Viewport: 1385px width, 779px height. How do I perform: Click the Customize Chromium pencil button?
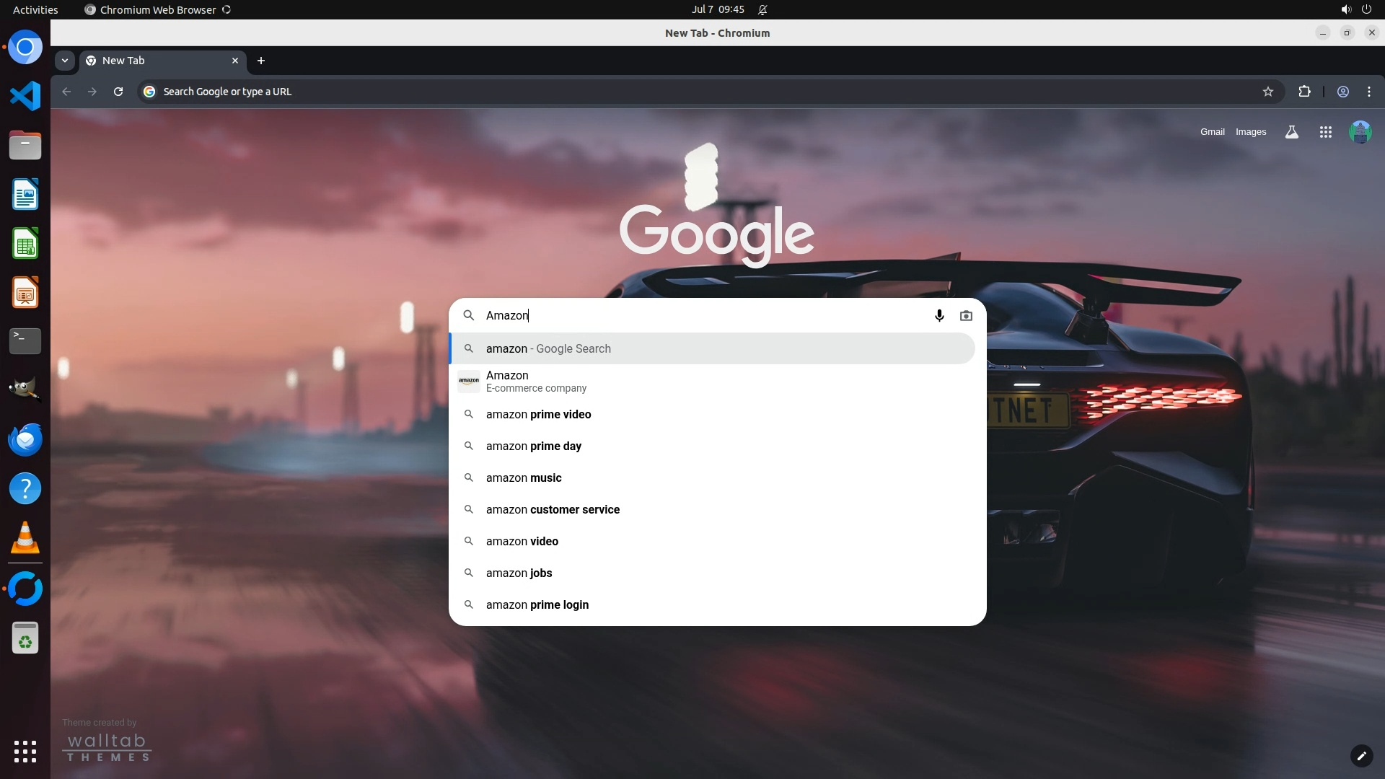point(1360,756)
